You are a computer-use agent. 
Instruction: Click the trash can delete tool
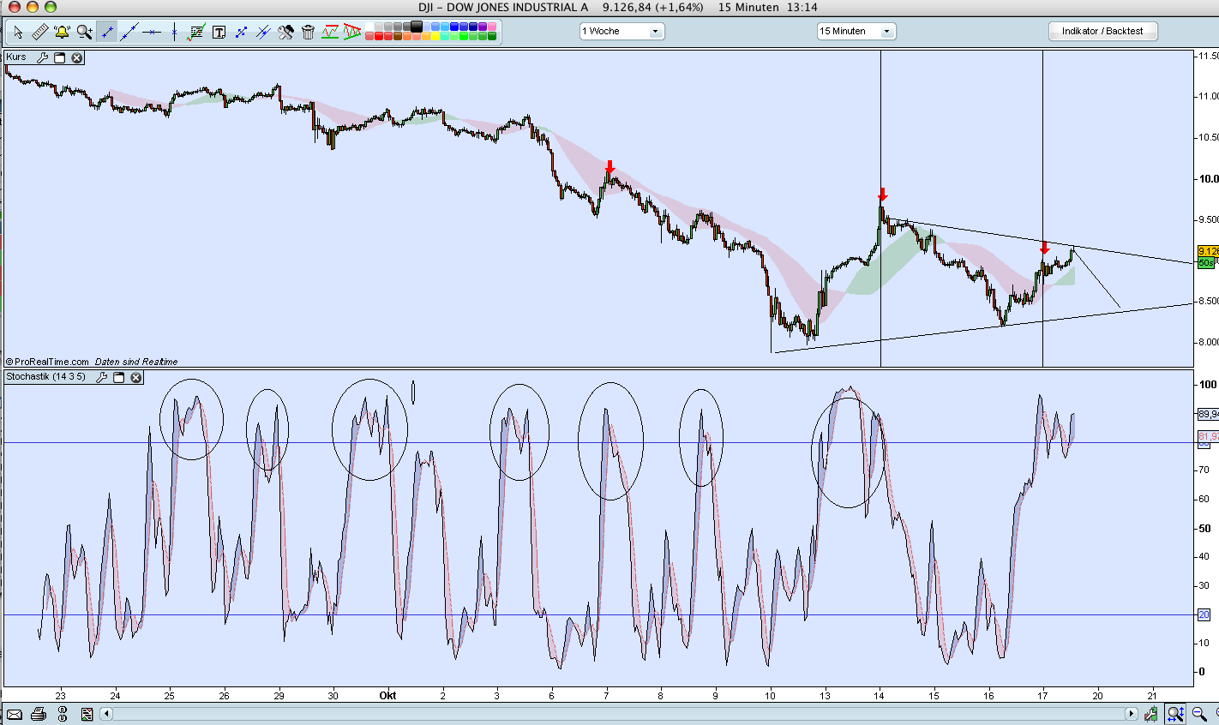(308, 32)
